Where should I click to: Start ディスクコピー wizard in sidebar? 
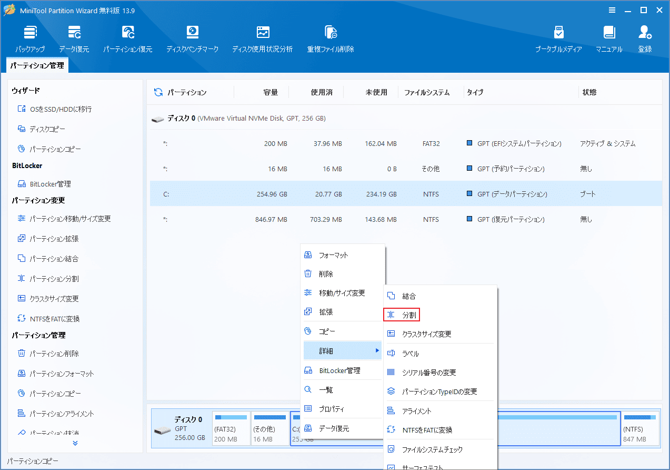coord(42,129)
